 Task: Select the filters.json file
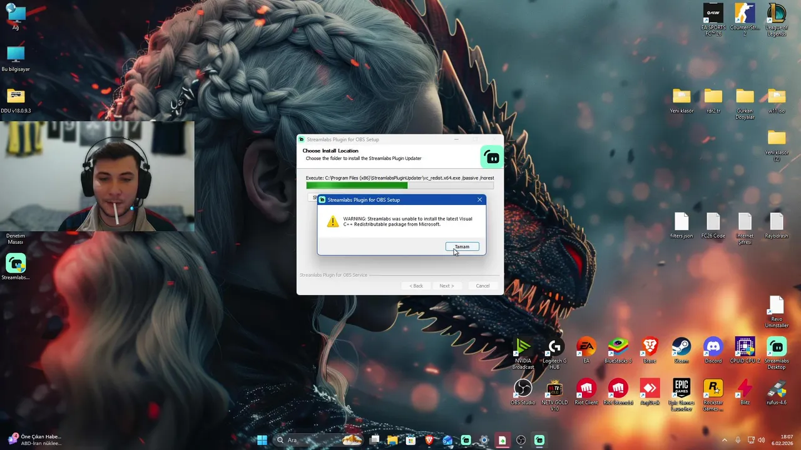click(x=681, y=226)
